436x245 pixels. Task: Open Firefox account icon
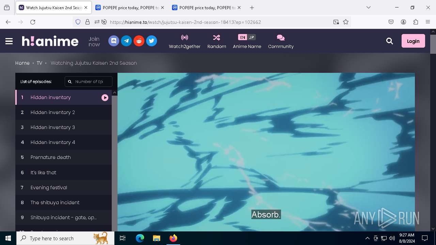(x=403, y=22)
